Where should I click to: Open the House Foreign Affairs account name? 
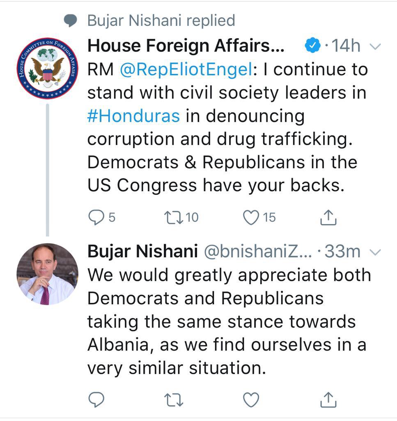[x=186, y=46]
